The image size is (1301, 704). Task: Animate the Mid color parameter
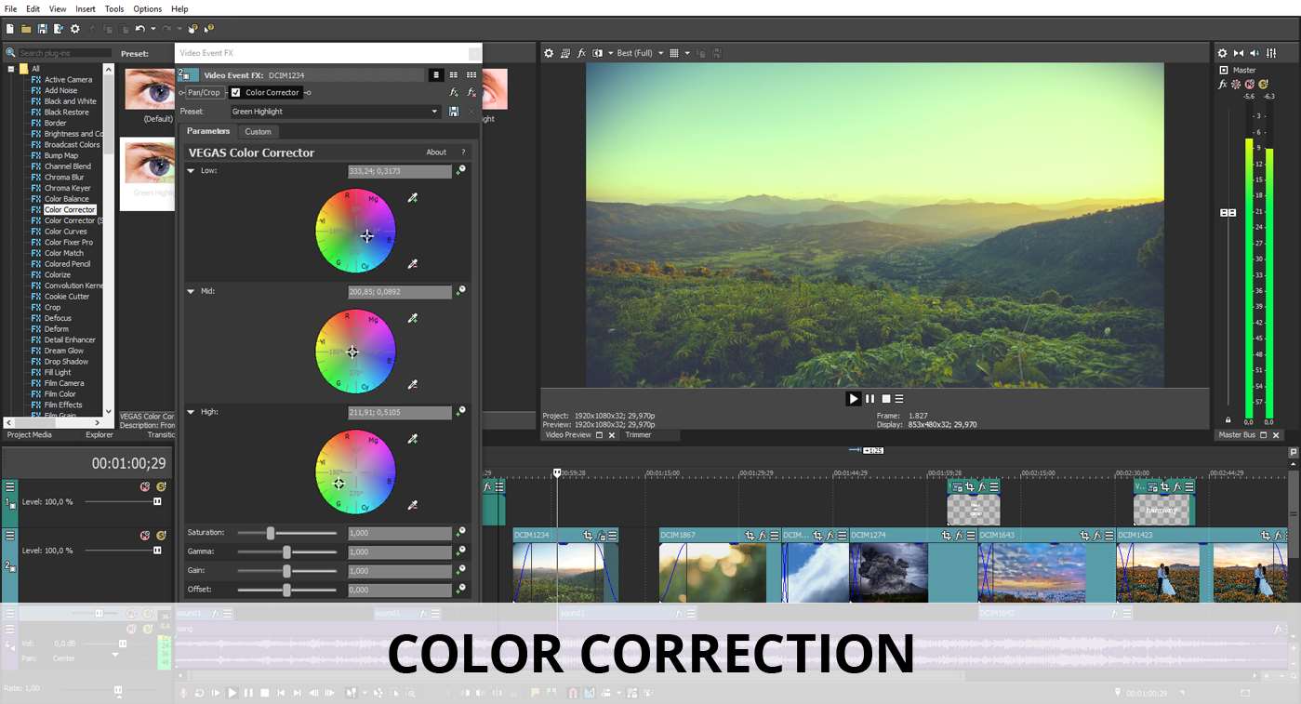click(460, 291)
